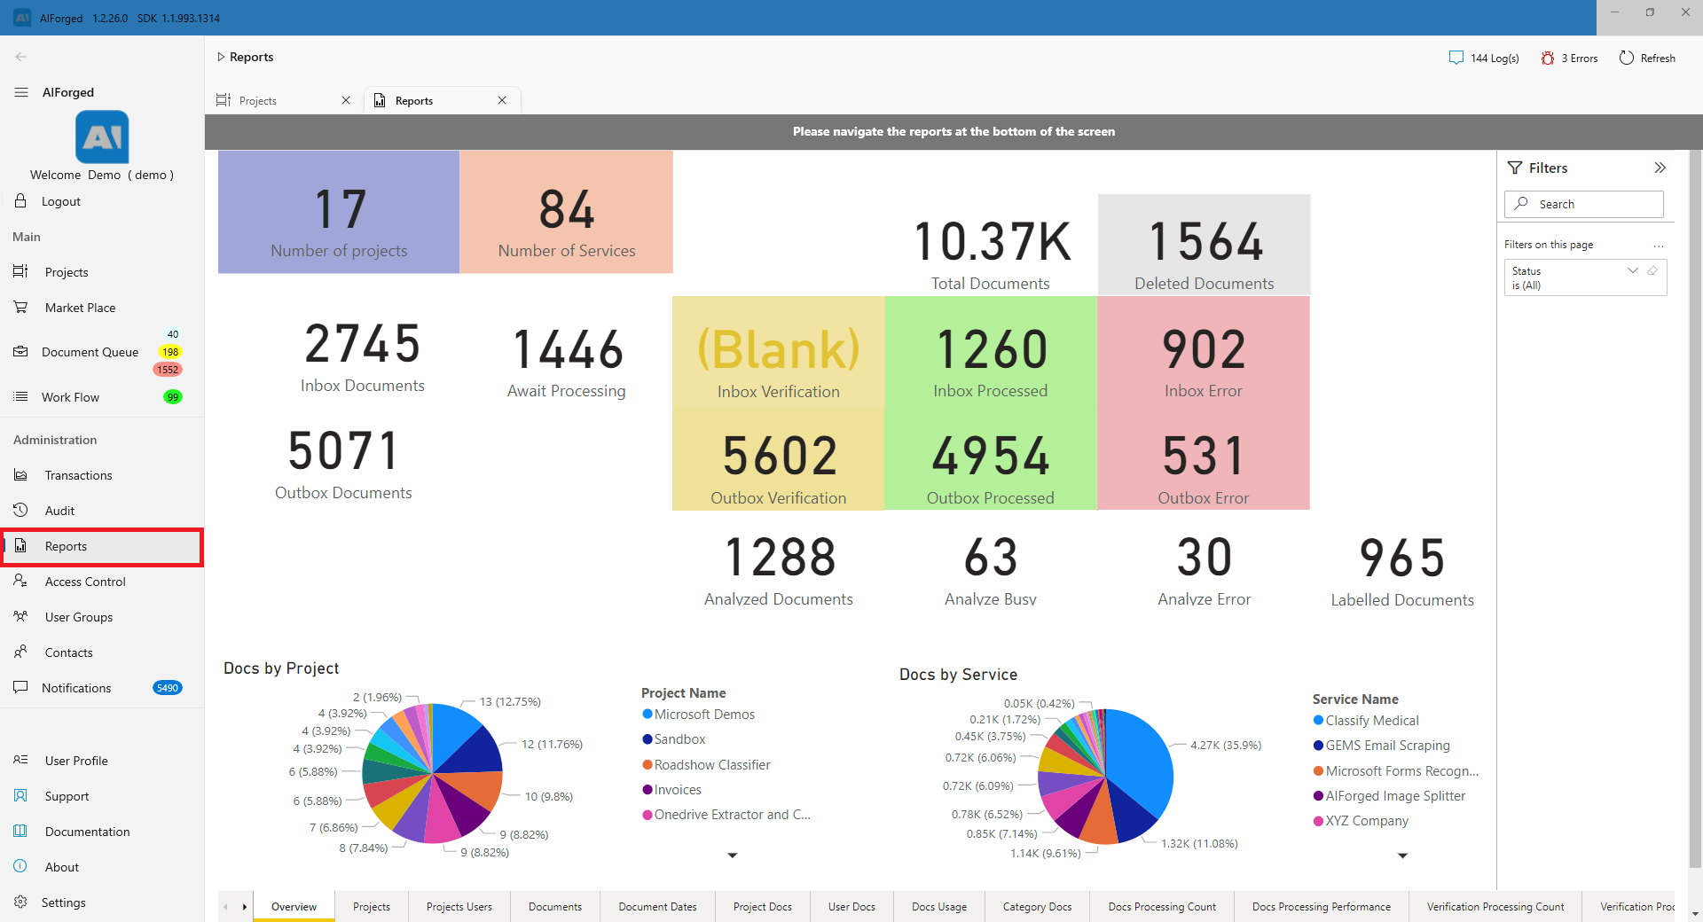Expand Reports breadcrumb triangle

tap(221, 57)
